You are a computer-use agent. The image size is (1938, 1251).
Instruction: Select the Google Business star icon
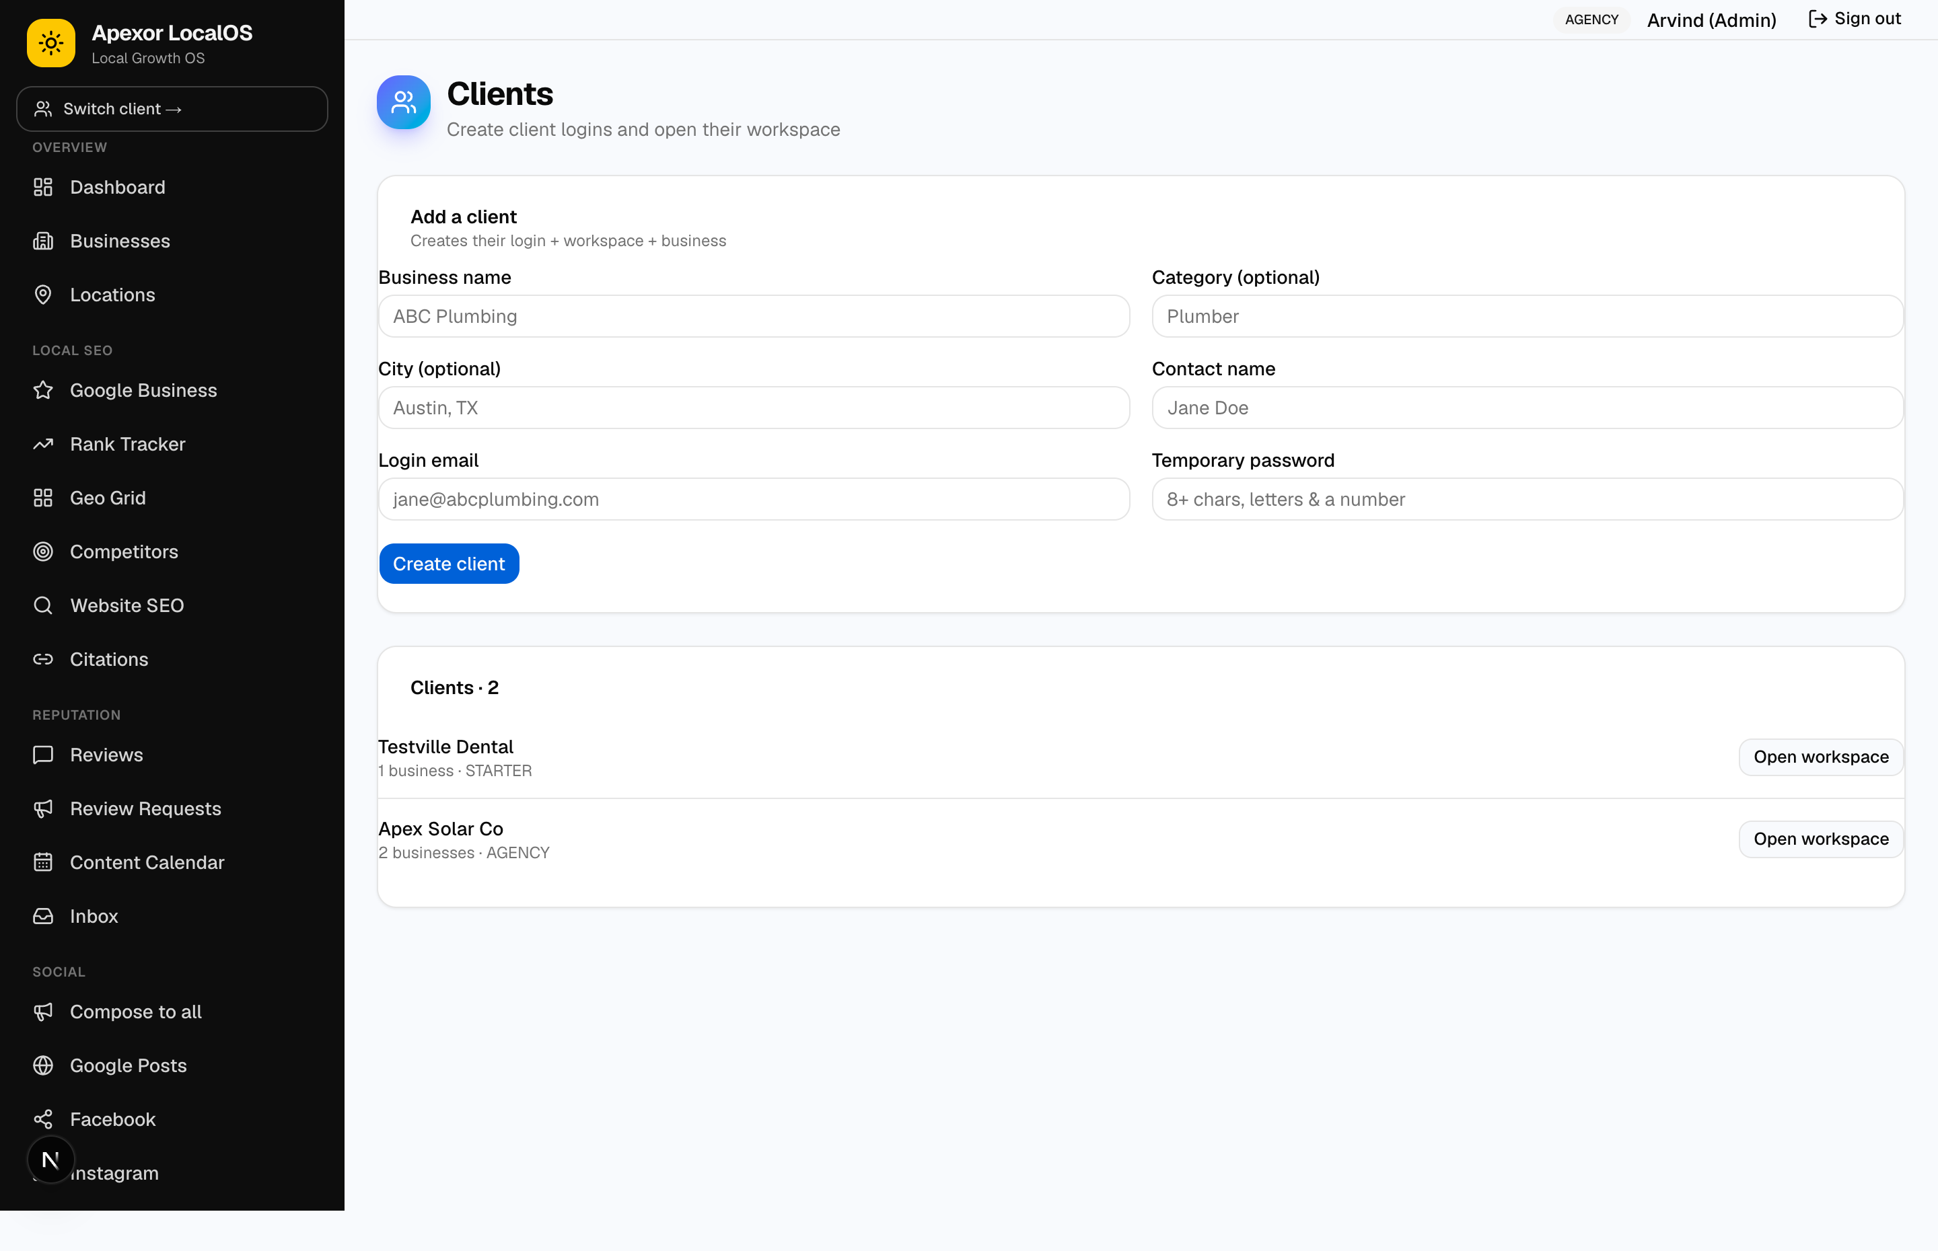click(43, 391)
